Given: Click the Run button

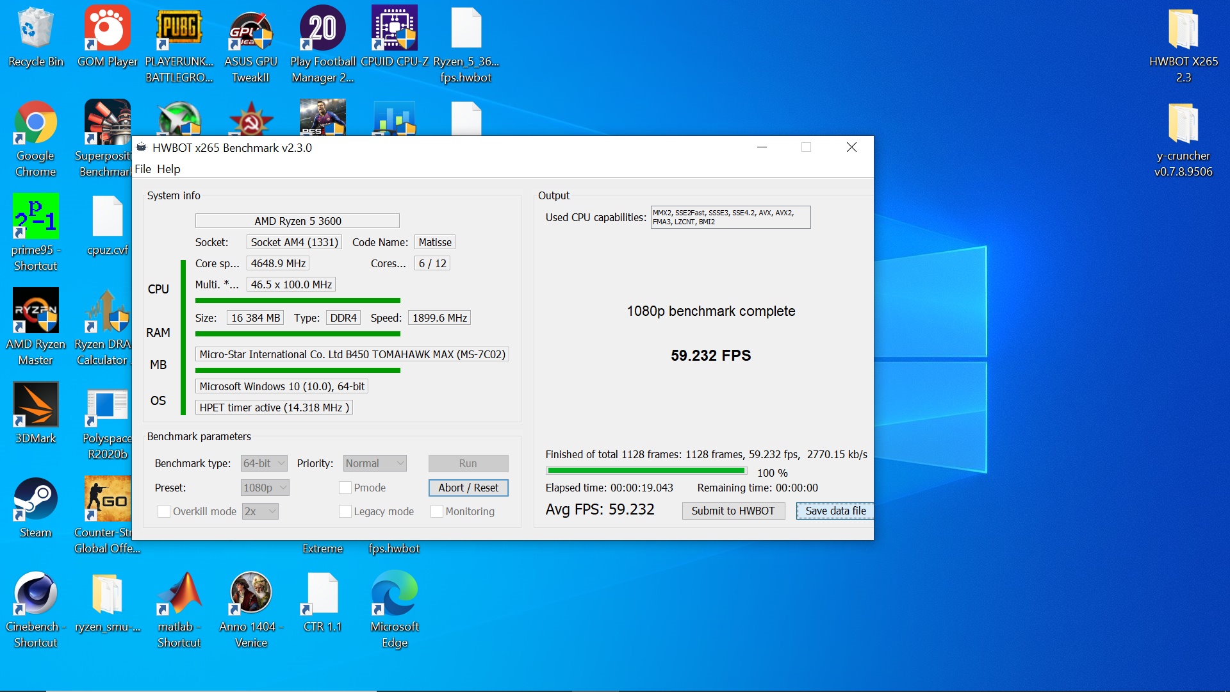Looking at the screenshot, I should [468, 463].
